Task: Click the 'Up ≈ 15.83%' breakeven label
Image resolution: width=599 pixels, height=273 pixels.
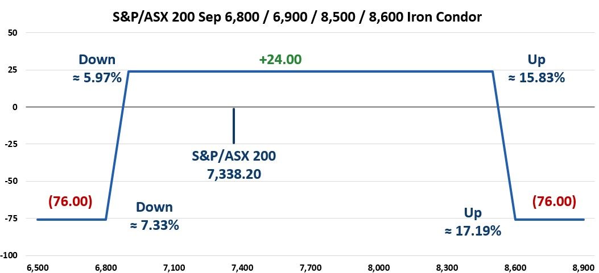Action: click(536, 68)
